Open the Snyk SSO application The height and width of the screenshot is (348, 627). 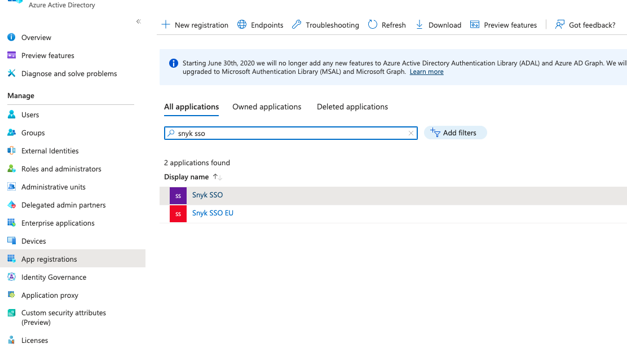(207, 195)
